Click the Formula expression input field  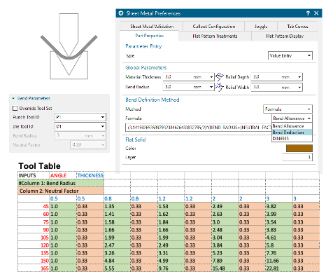199,128
